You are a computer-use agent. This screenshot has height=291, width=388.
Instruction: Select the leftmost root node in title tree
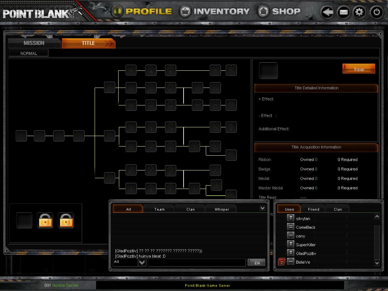(x=21, y=136)
